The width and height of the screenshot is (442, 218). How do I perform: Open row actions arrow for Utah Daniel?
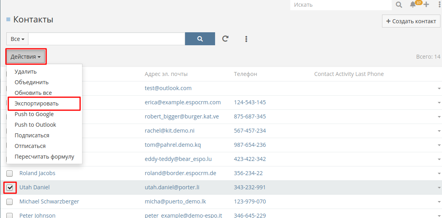[x=438, y=188]
